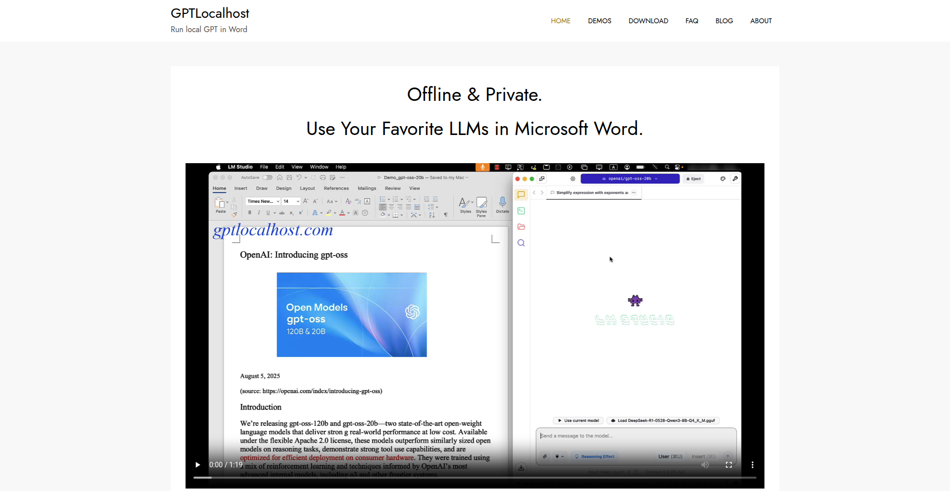Screen dimensions: 950x491
Task: Click the Align Left paragraph icon
Action: pyautogui.click(x=382, y=207)
